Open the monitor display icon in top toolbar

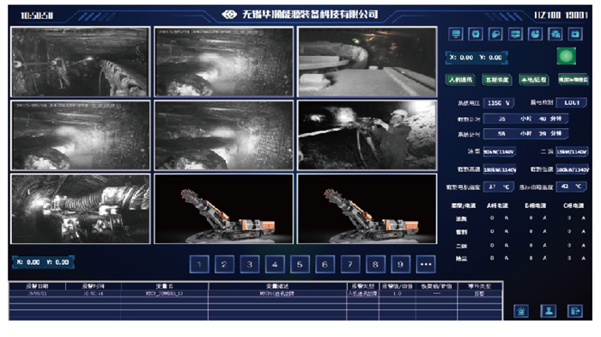(456, 34)
